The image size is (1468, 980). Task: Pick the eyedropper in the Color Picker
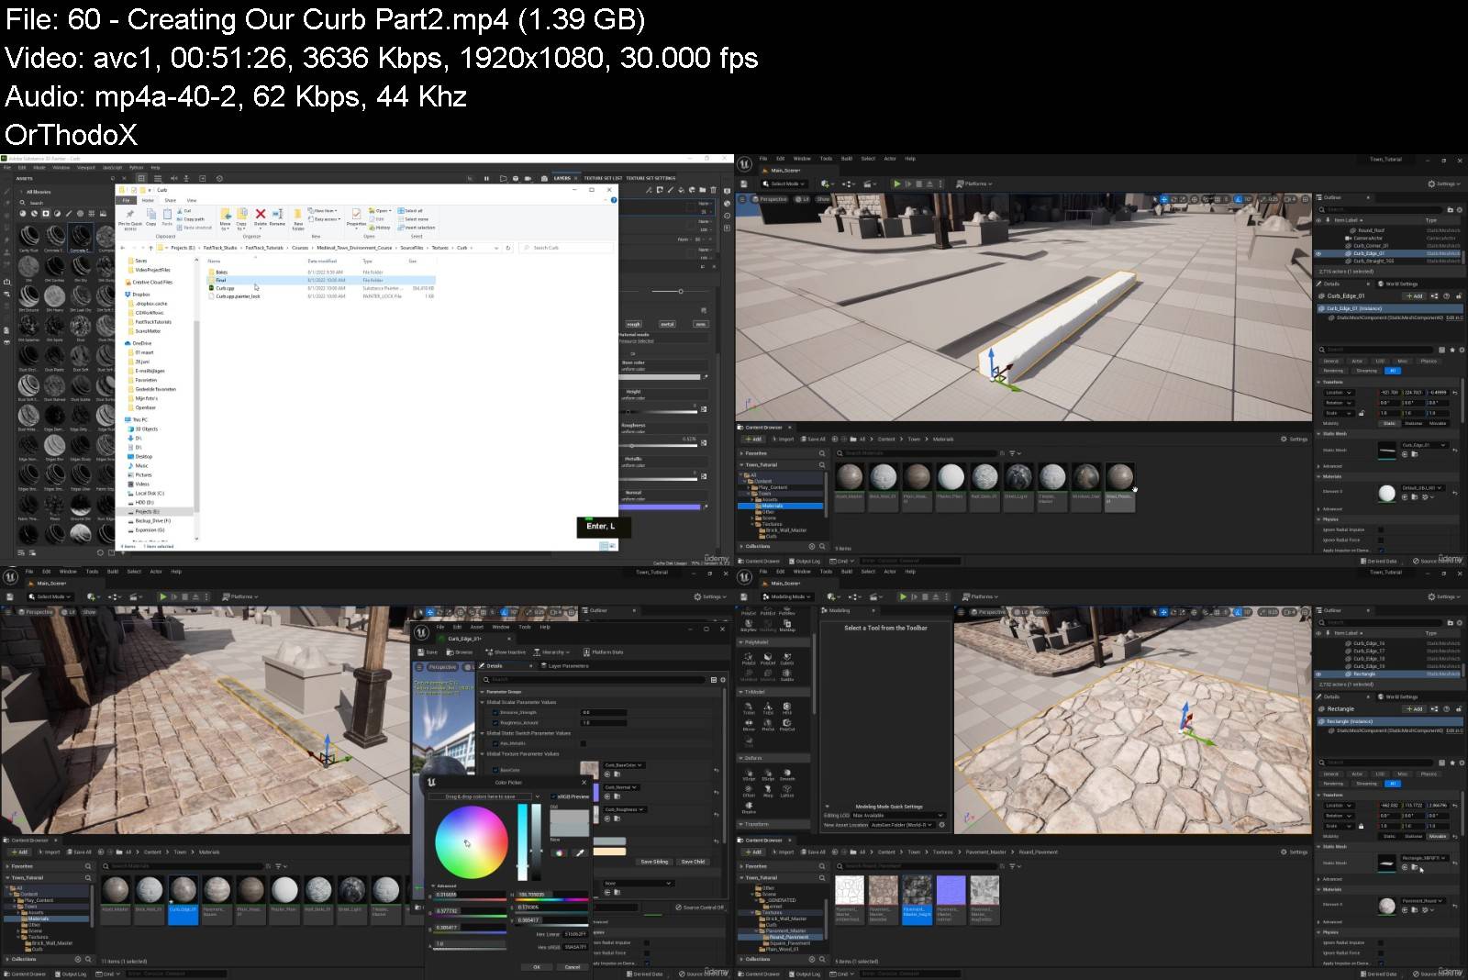[580, 852]
